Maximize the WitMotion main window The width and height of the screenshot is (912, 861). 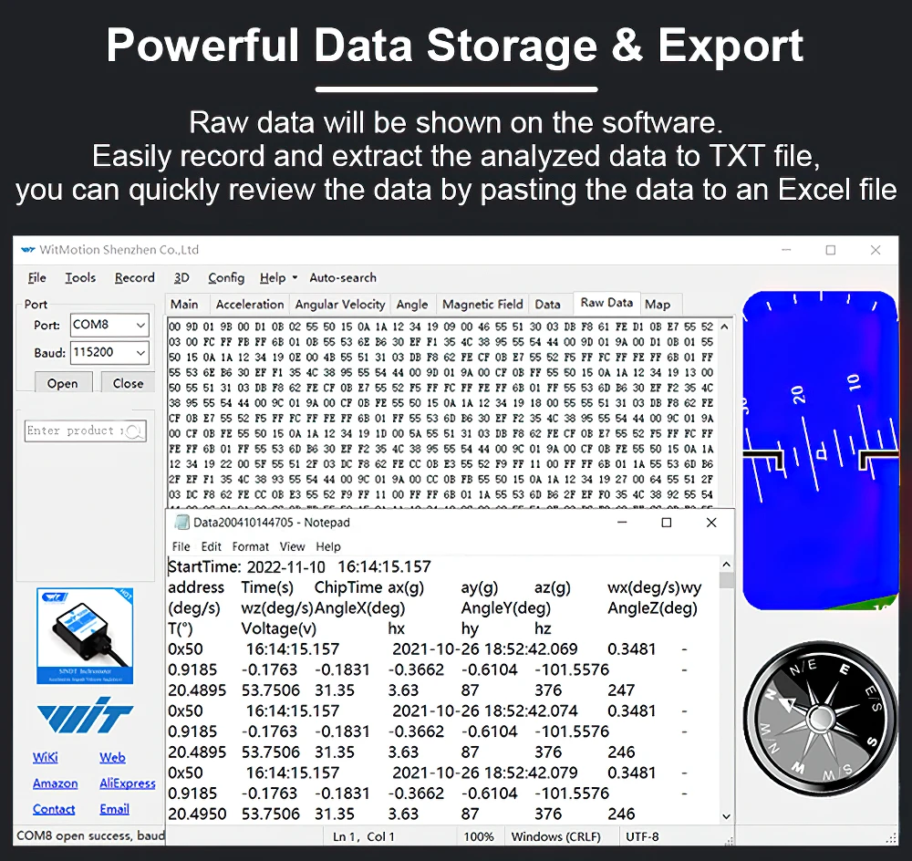coord(831,250)
